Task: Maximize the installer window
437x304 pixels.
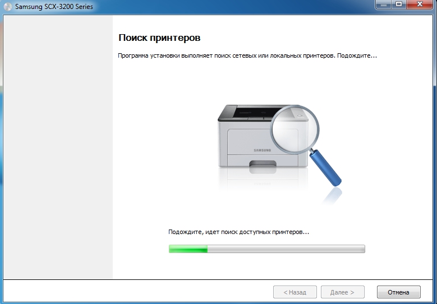Action: coord(399,4)
